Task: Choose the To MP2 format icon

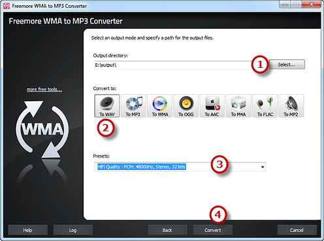Action: (291, 106)
